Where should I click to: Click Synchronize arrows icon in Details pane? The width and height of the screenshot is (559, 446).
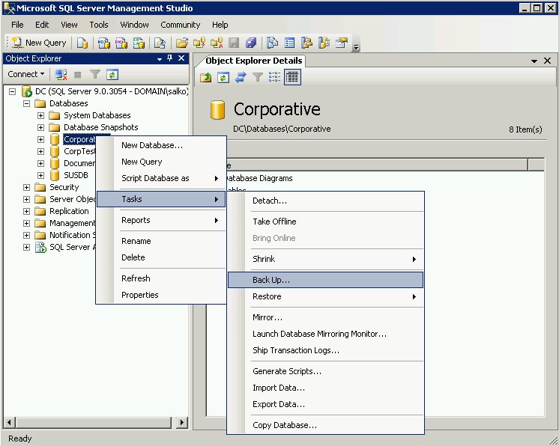(x=241, y=77)
